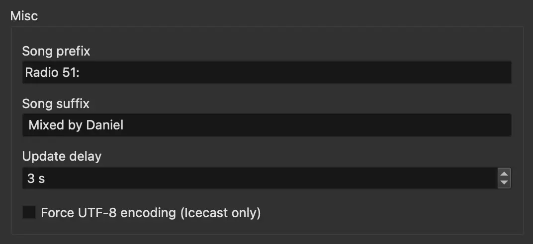Image resolution: width=533 pixels, height=244 pixels.
Task: Enable the Force UTF-8 encoding checkbox
Action: [x=29, y=213]
